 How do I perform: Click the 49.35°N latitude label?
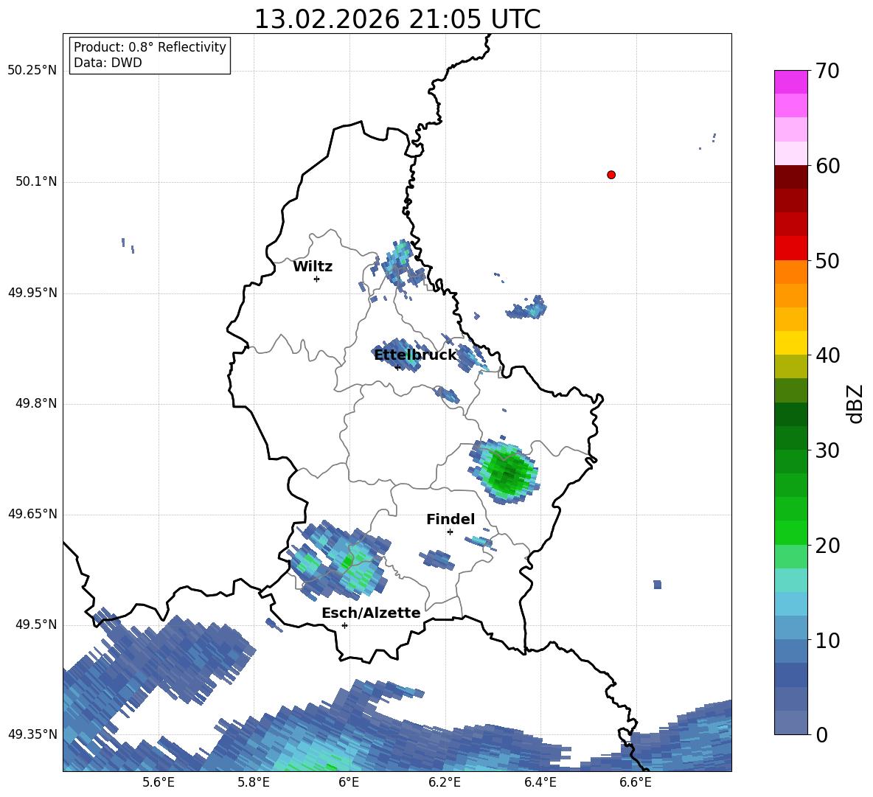click(x=32, y=734)
